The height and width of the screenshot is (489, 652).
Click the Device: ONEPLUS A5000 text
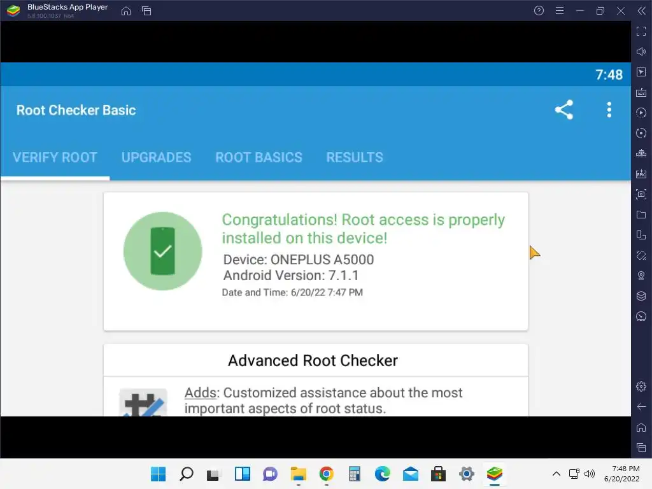coord(299,260)
